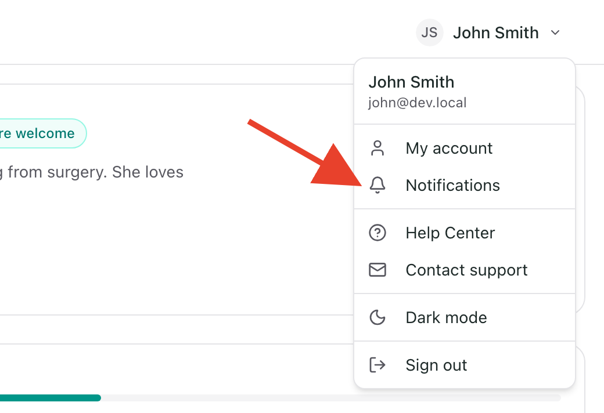Click the question mark Help Center icon
The width and height of the screenshot is (604, 413).
378,233
